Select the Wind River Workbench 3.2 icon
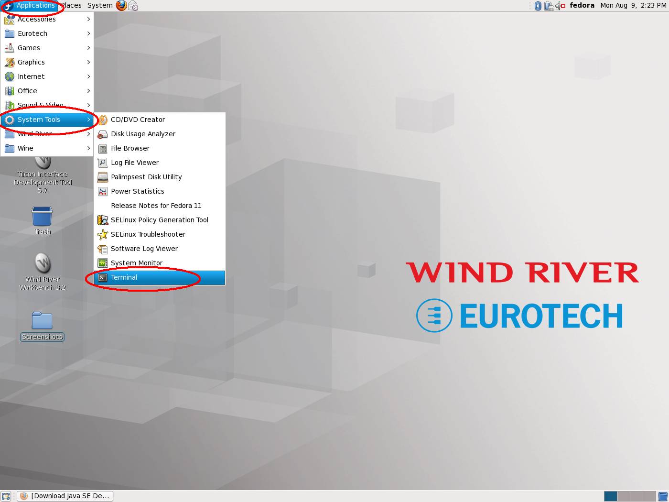669x502 pixels. 43,263
